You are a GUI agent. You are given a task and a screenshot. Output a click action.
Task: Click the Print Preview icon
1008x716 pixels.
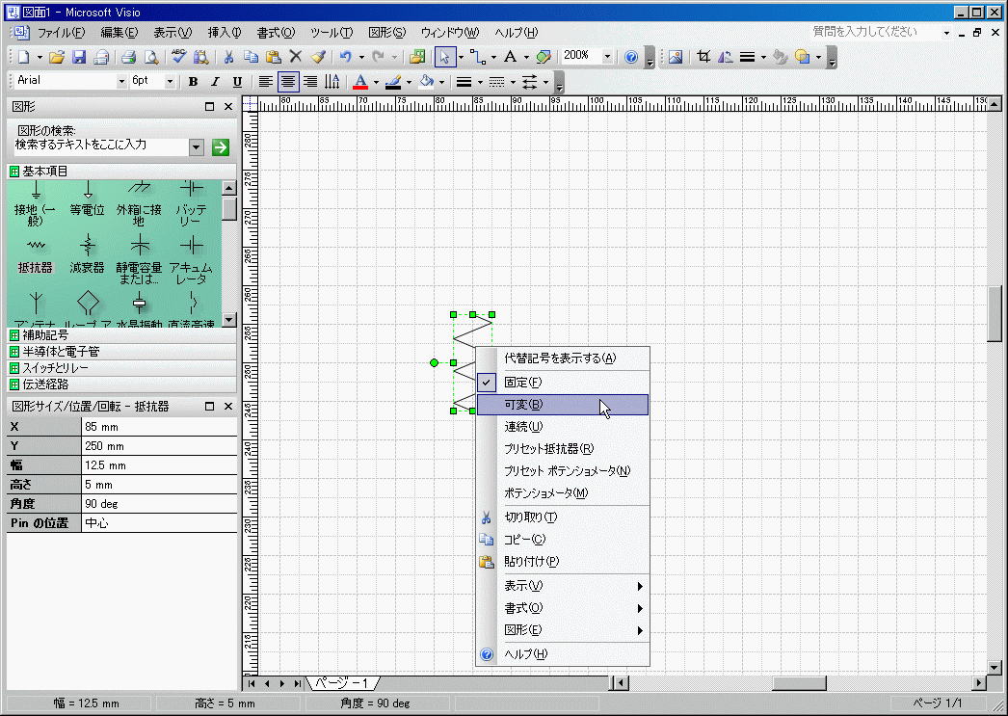tap(150, 57)
